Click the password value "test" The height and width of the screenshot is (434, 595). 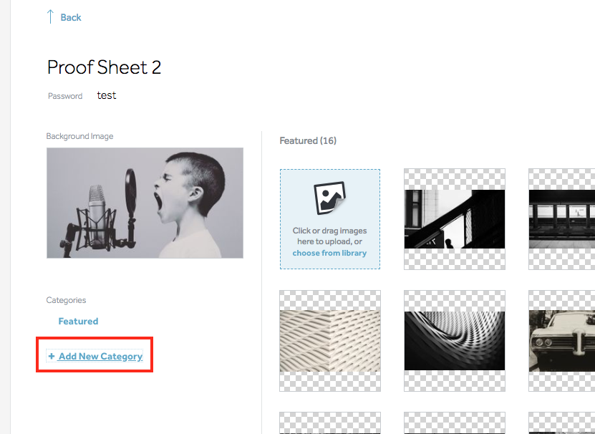pyautogui.click(x=107, y=95)
